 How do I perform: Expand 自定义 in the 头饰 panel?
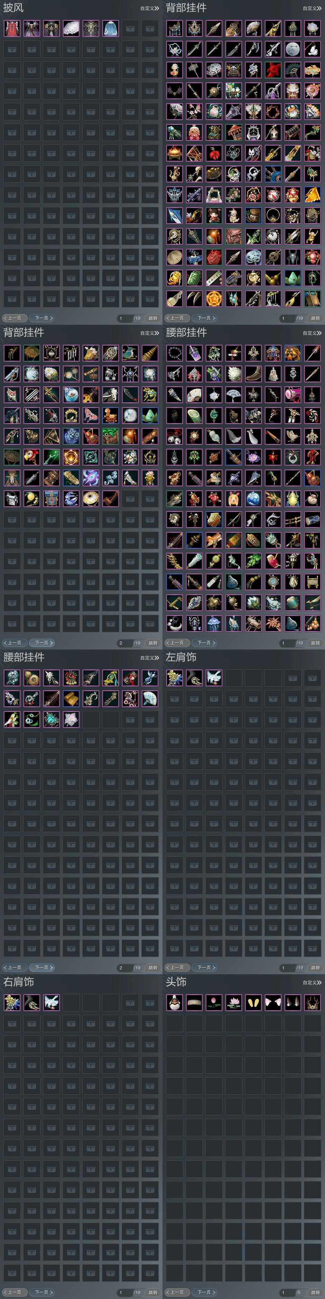click(312, 982)
